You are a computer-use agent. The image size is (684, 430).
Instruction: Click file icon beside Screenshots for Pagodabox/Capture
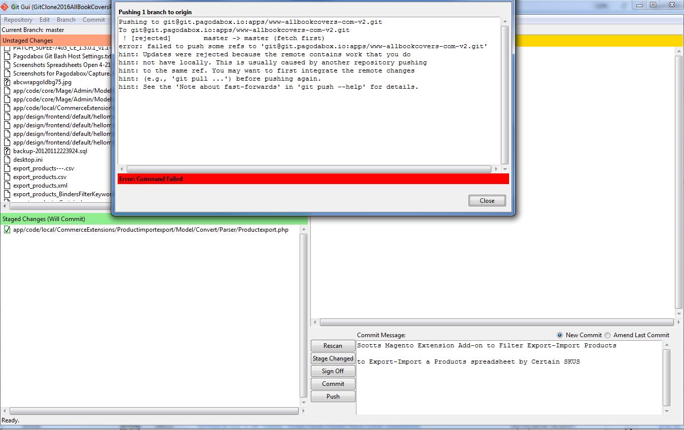pos(7,74)
